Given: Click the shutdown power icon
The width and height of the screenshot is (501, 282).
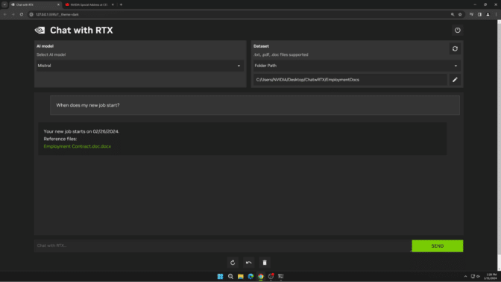Looking at the screenshot, I should point(458,30).
